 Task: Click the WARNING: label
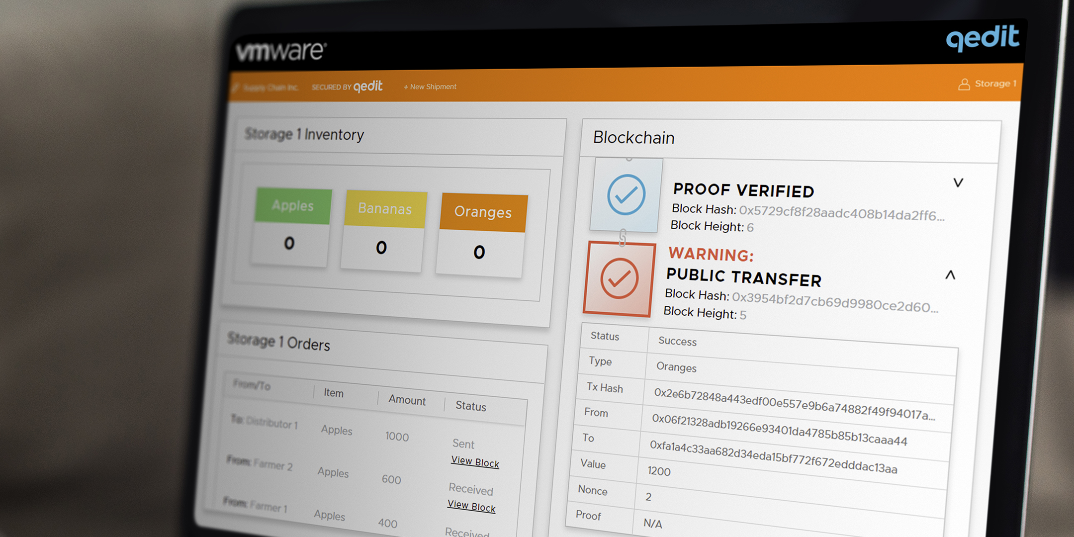711,254
